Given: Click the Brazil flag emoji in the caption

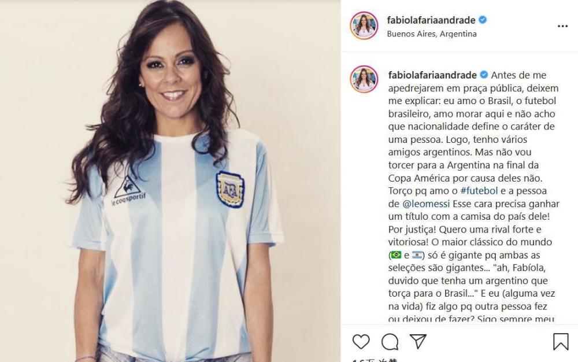Looking at the screenshot, I should point(396,255).
